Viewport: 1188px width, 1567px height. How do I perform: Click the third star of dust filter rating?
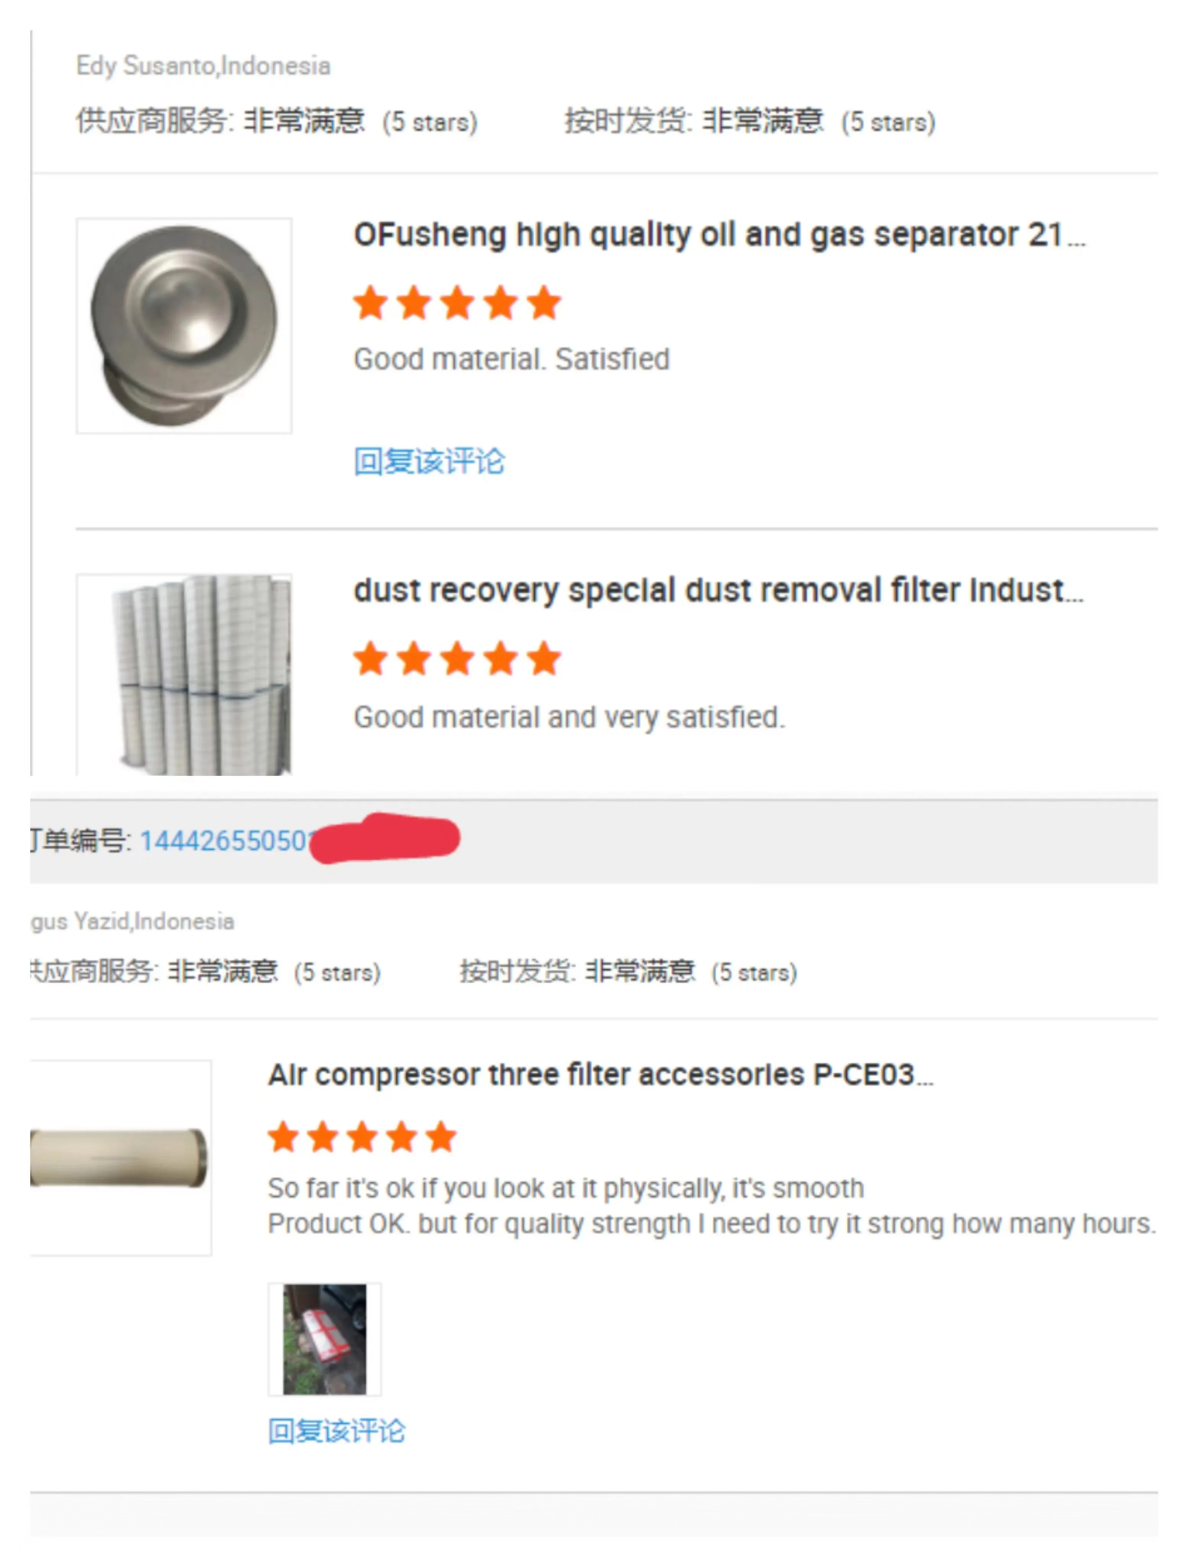pos(457,658)
